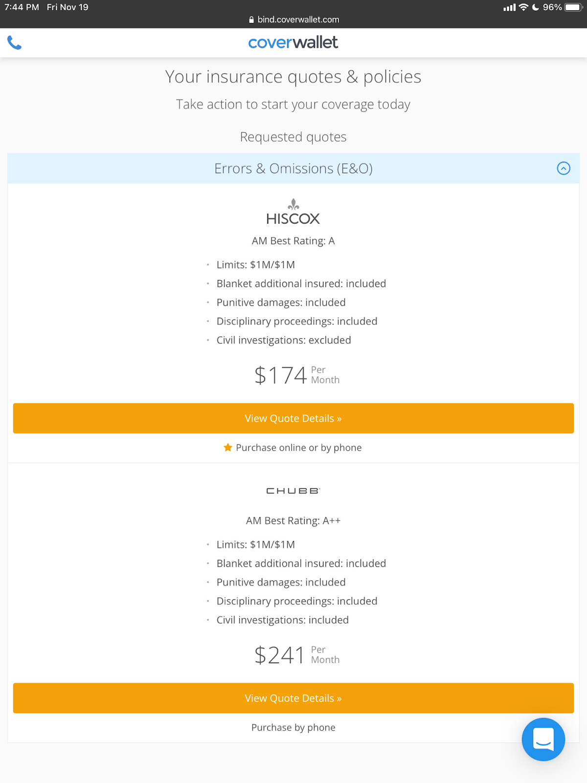Tap the 7:44 PM clock in status bar
This screenshot has height=783, width=587.
(x=22, y=7)
